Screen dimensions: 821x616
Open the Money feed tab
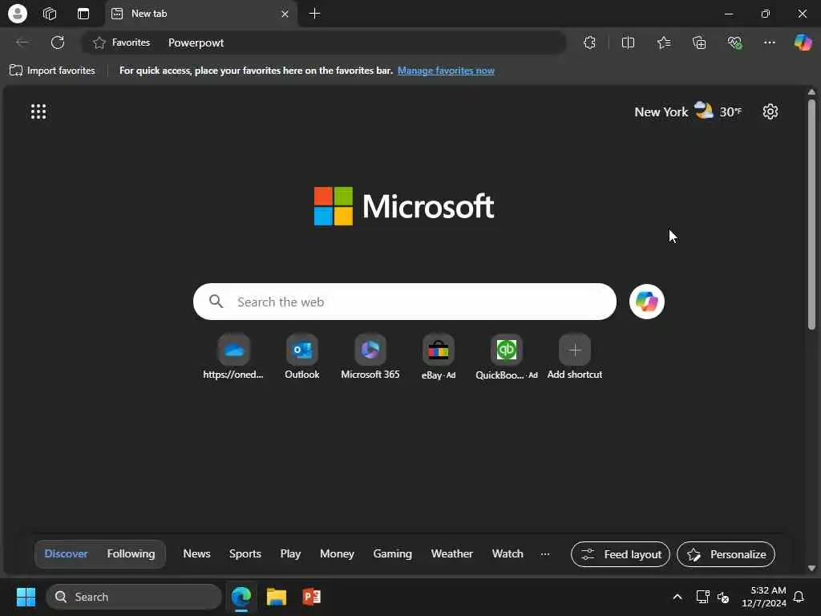point(337,553)
